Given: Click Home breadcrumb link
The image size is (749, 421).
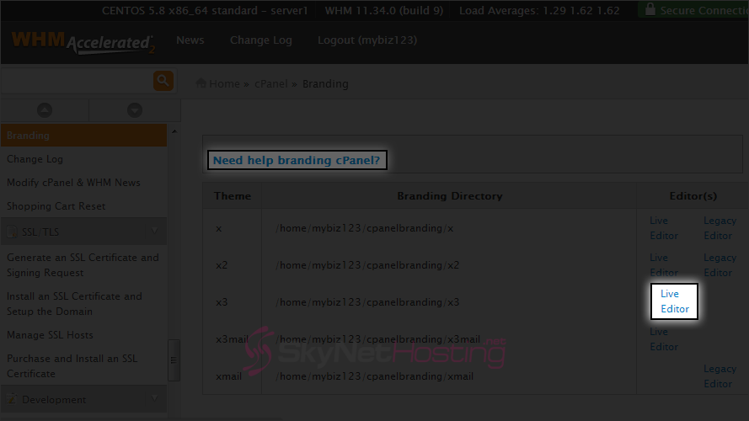Looking at the screenshot, I should point(224,83).
